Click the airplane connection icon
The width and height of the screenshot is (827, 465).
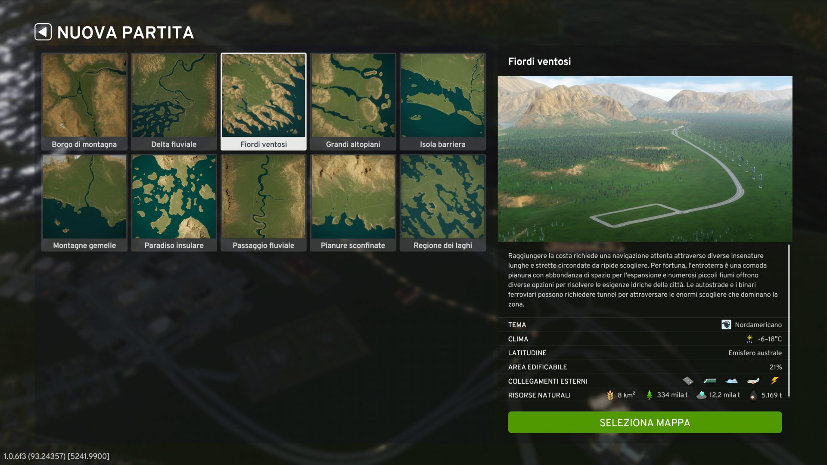tap(753, 381)
